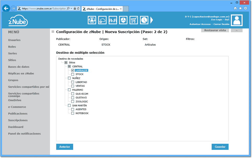Open Series in the menu
252x158 pixels.
click(13, 53)
